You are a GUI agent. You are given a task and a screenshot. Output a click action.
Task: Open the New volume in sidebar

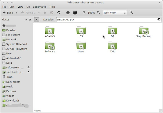7,53
